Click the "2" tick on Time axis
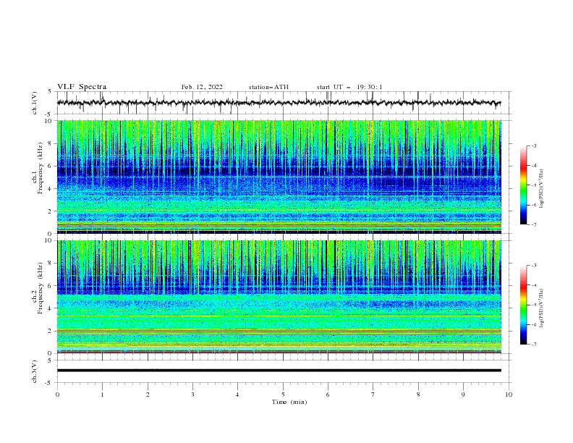573x443 pixels. tap(148, 395)
